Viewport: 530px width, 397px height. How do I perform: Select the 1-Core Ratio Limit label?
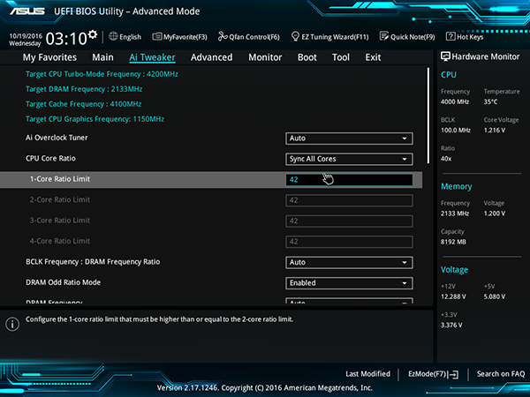click(60, 179)
